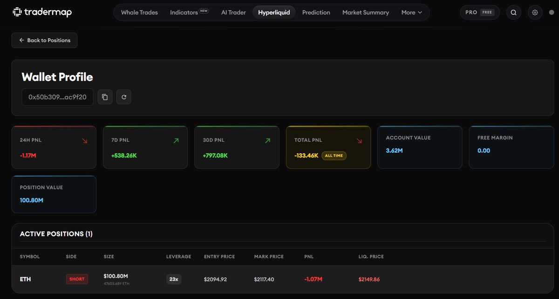Screen dimensions: 559x299
Task: Click the NEW badge beside Indicators
Action: click(204, 10)
